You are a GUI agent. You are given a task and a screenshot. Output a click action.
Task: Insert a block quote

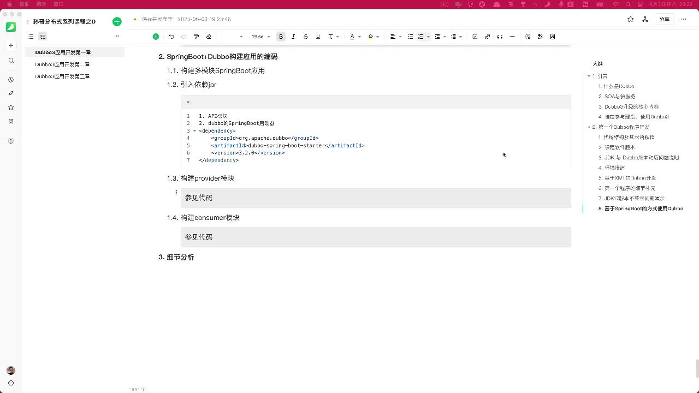coord(500,37)
